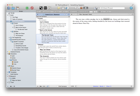Select Mag-Lev Specs in Research

click(x=17, y=80)
